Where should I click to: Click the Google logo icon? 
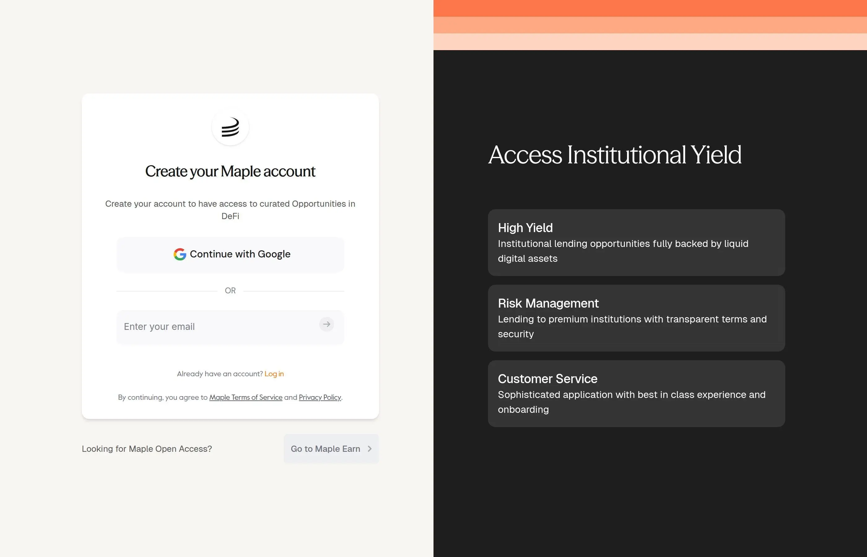[180, 254]
